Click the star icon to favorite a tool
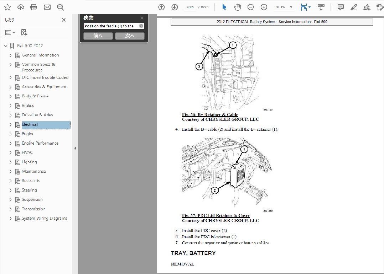 pos(7,7)
